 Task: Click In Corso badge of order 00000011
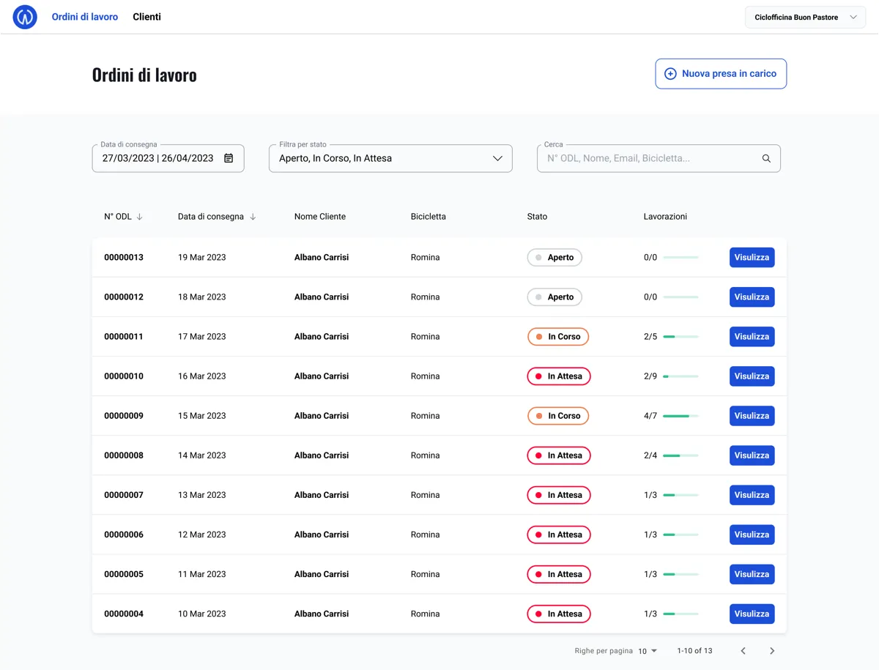[x=558, y=337]
